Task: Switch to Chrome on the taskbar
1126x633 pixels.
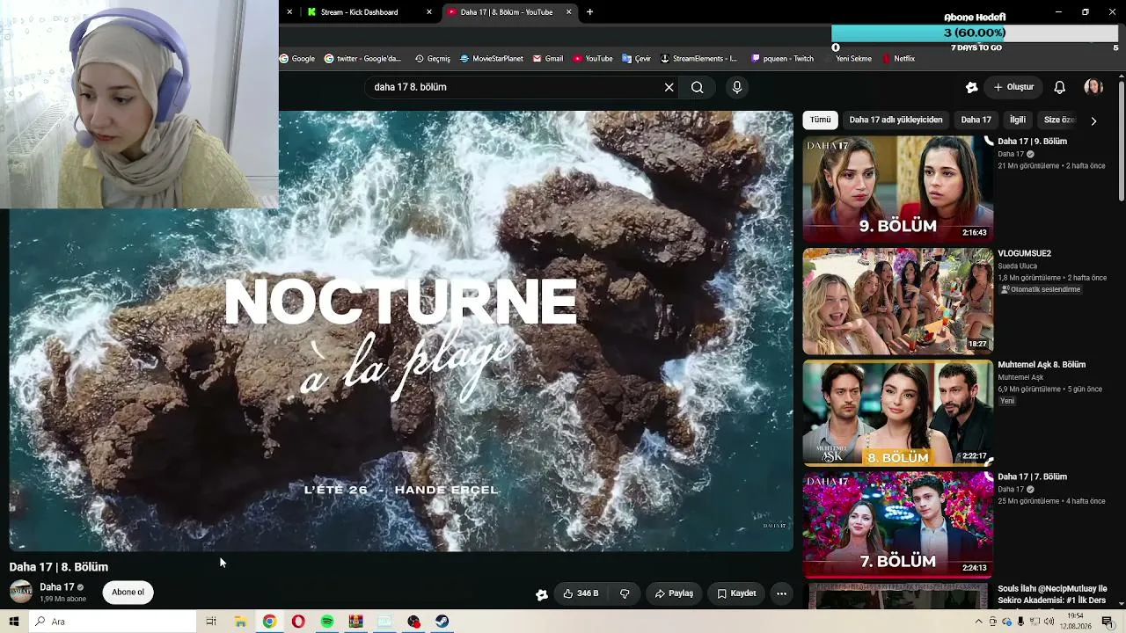Action: pos(269,622)
